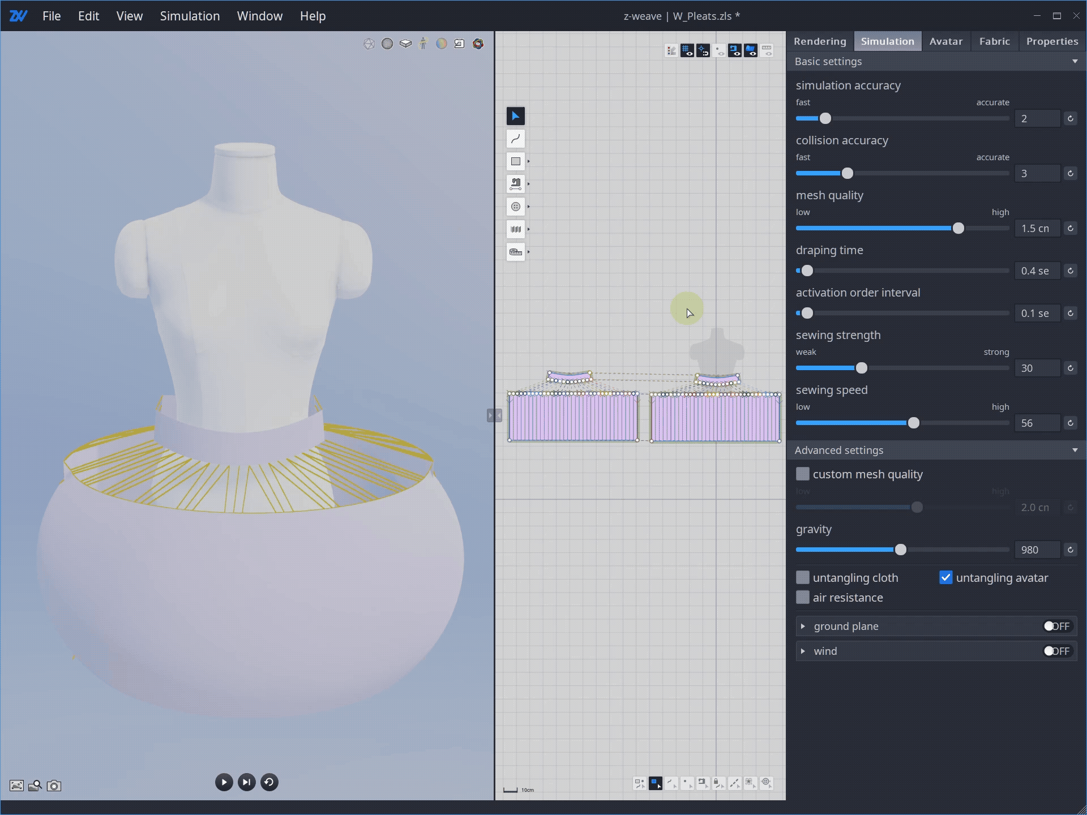Select the transform arrow tool in 2D panel
The image size is (1087, 815).
[x=515, y=115]
